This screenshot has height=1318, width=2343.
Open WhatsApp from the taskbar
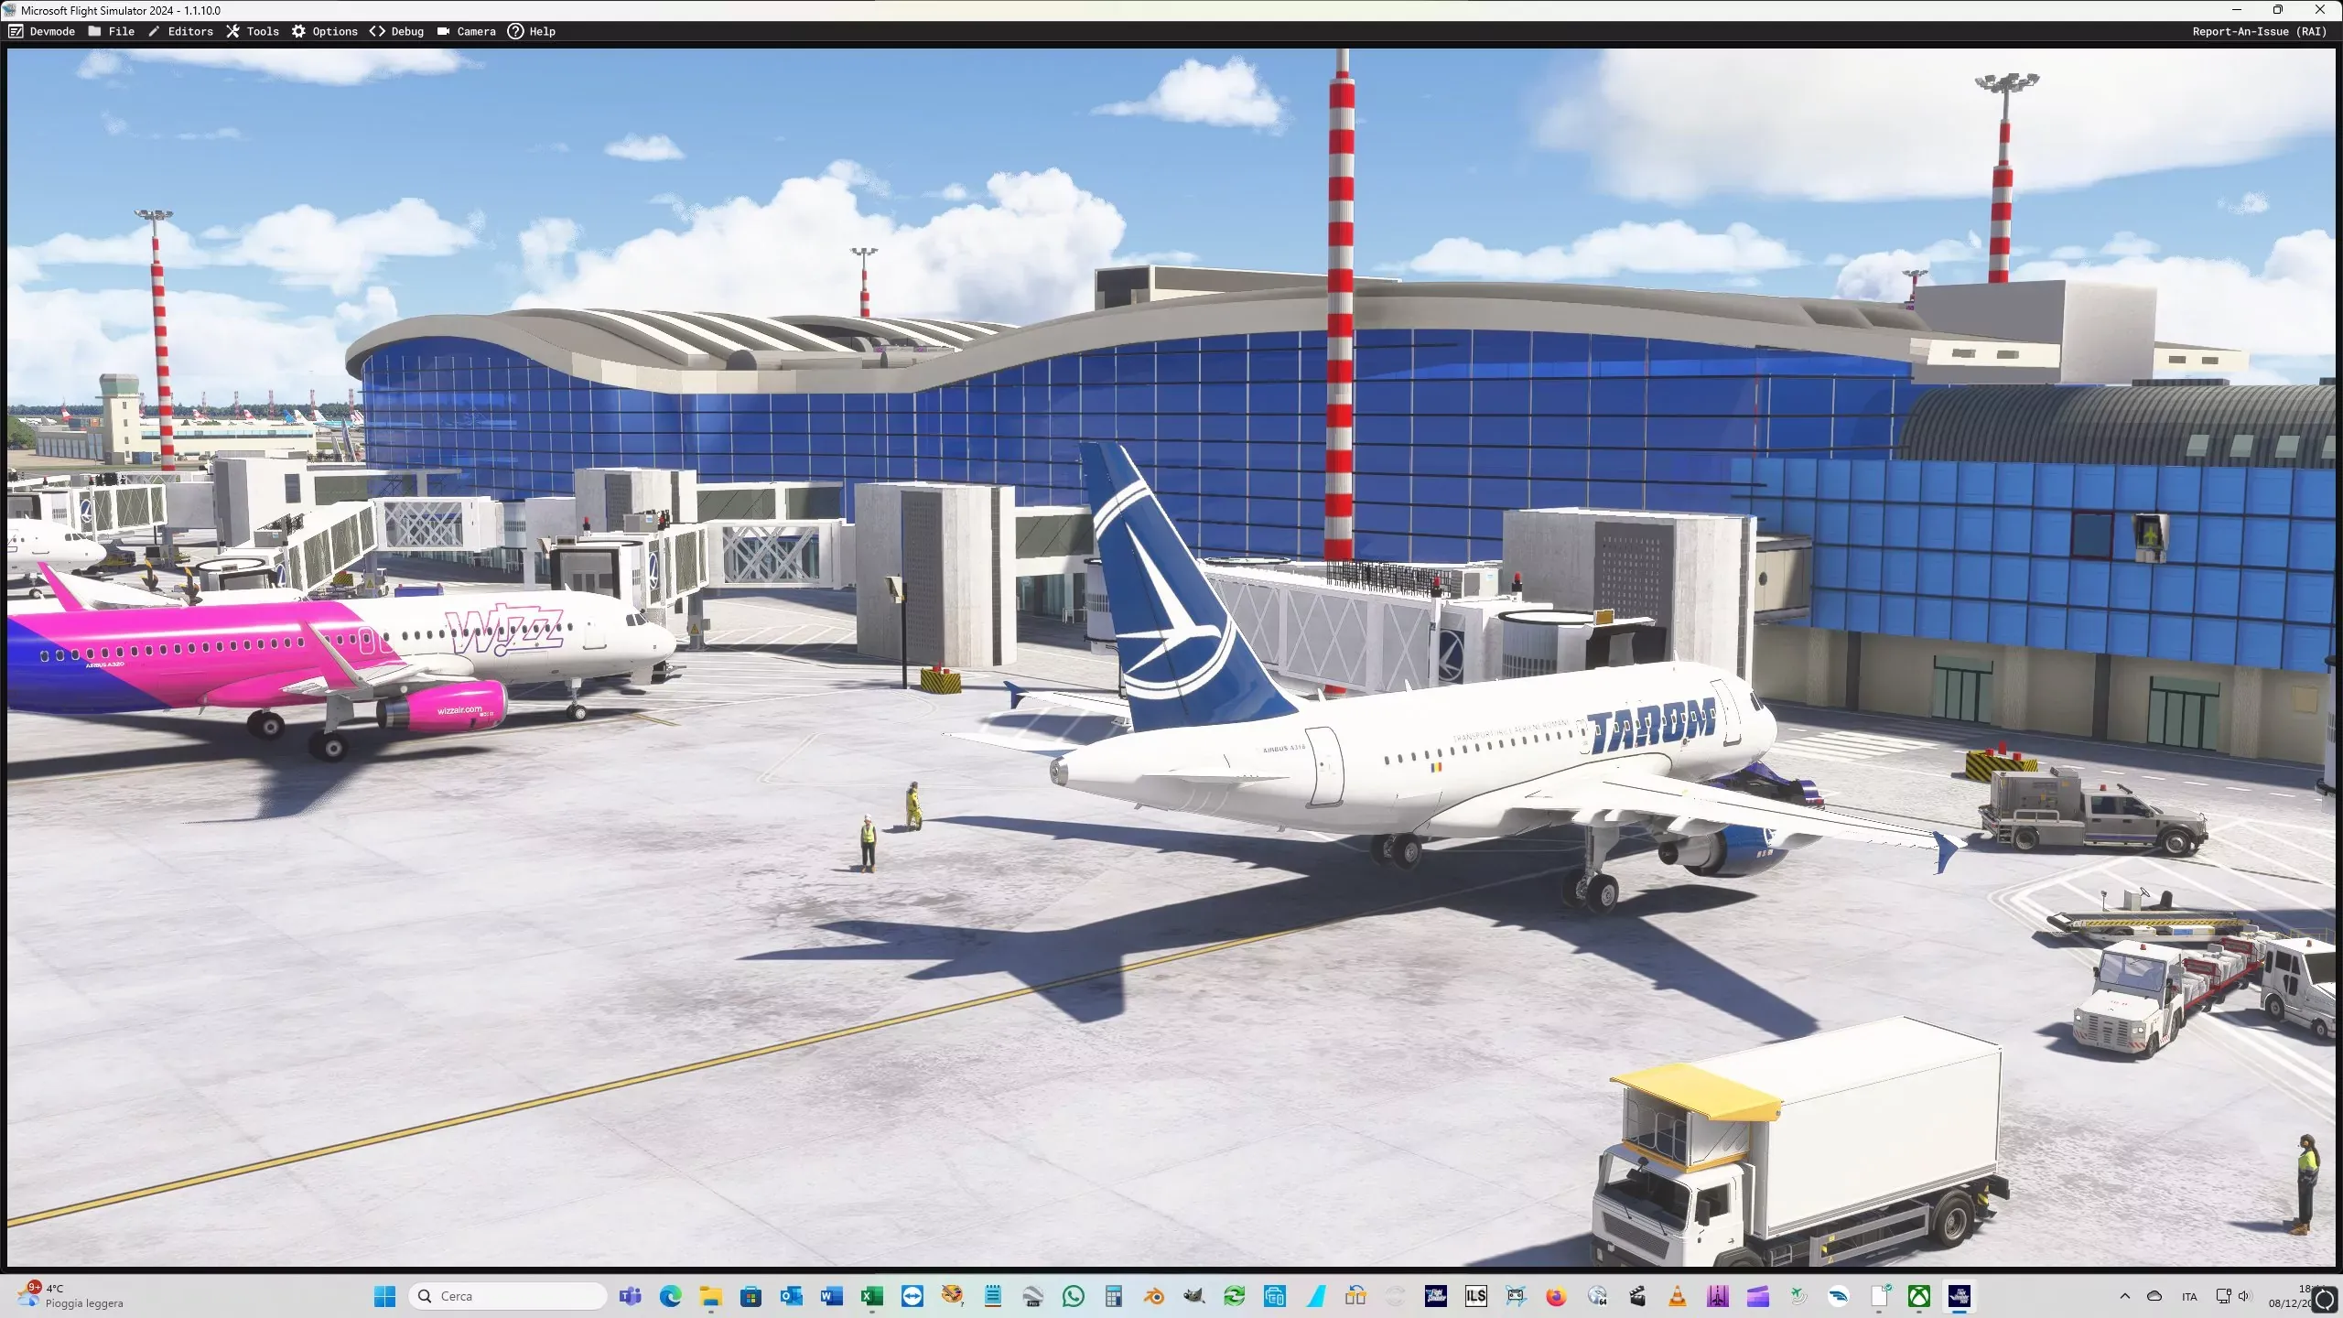tap(1073, 1296)
